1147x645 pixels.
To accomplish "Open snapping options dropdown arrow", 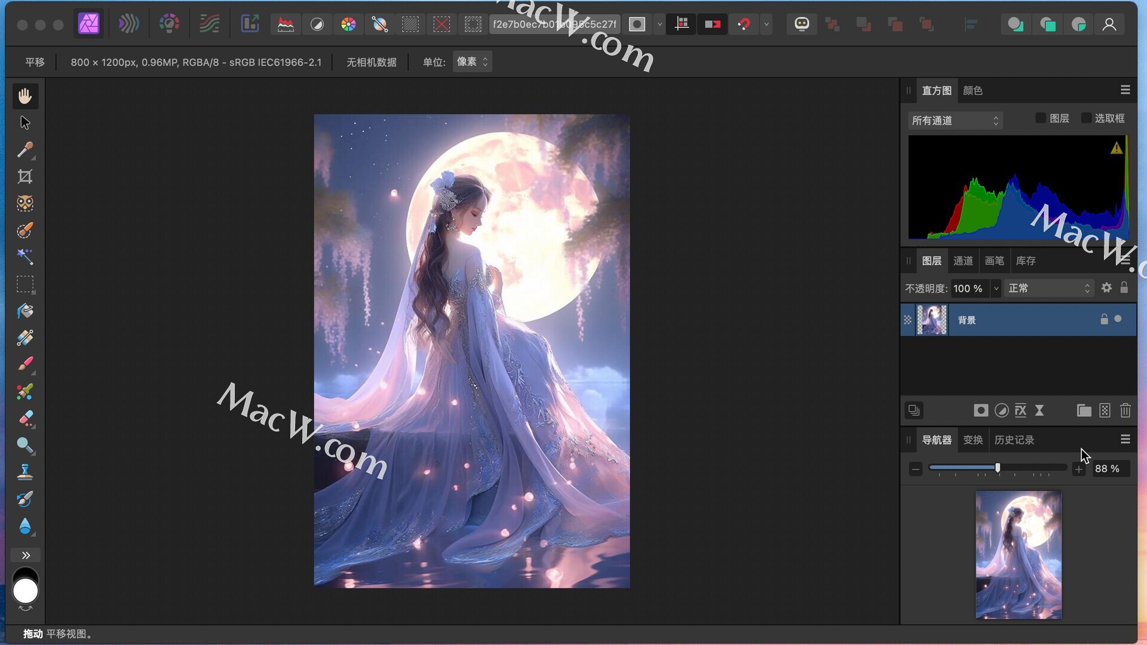I will pyautogui.click(x=766, y=24).
